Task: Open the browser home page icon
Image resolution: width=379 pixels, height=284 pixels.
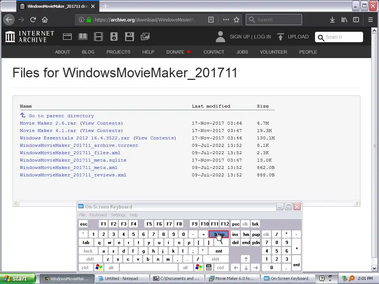Action: click(45, 20)
